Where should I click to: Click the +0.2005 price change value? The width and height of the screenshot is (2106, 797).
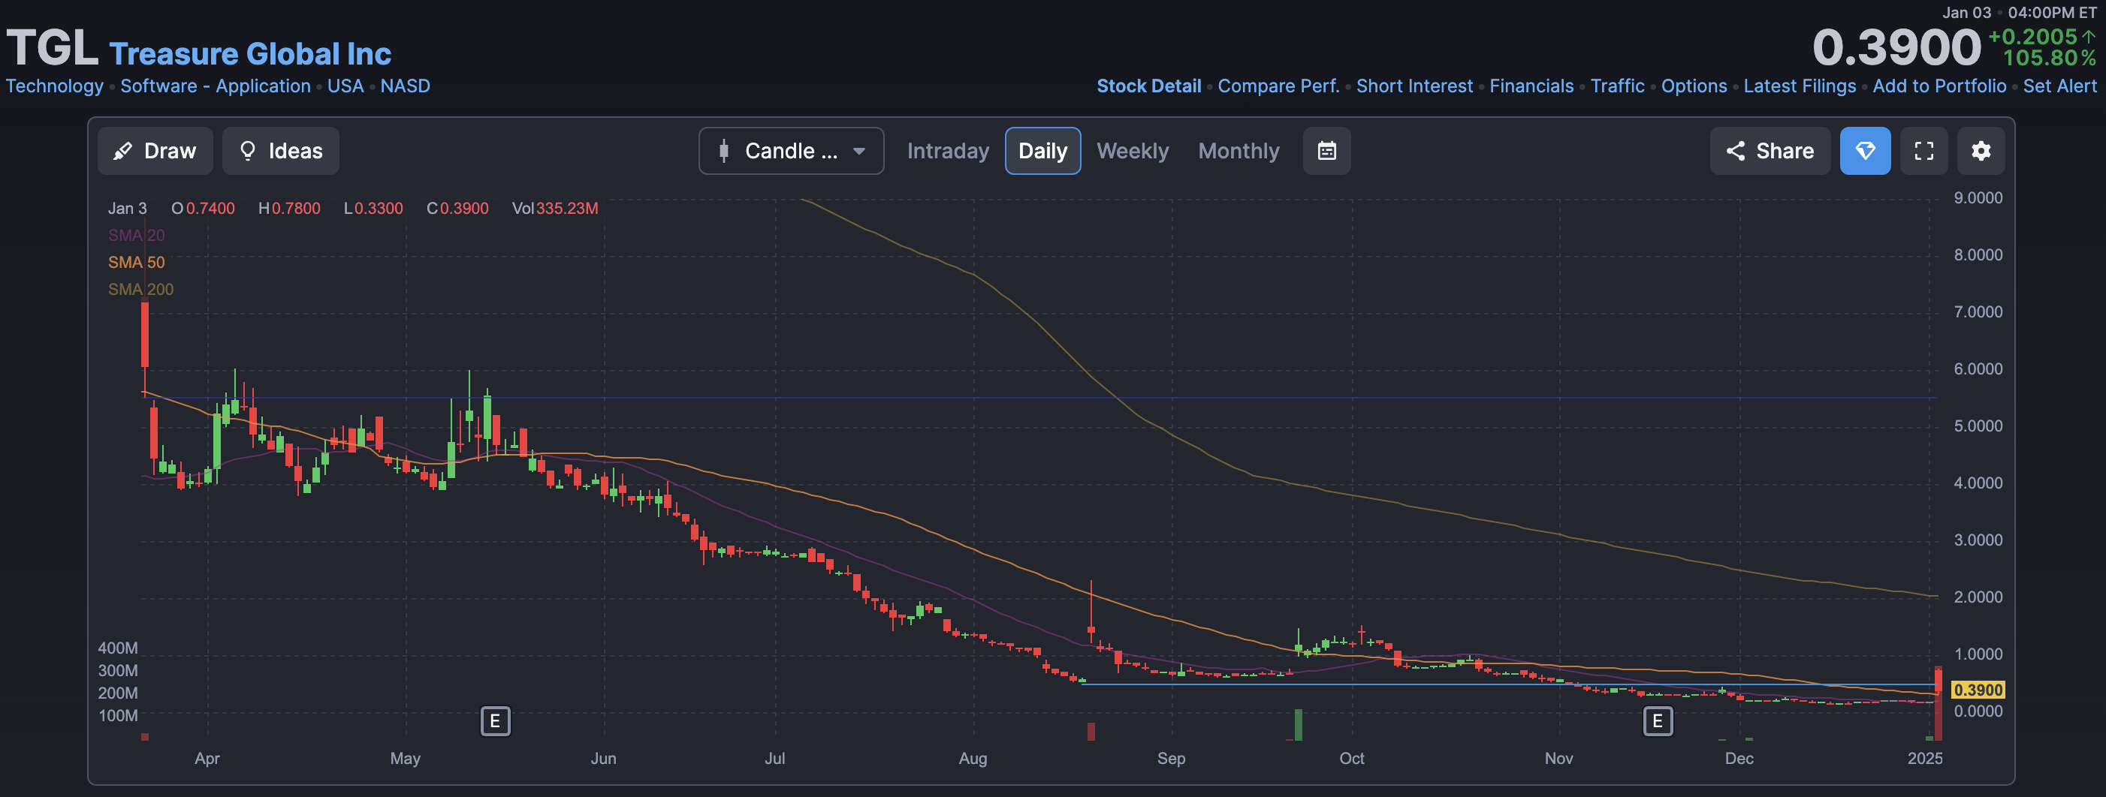point(2032,37)
